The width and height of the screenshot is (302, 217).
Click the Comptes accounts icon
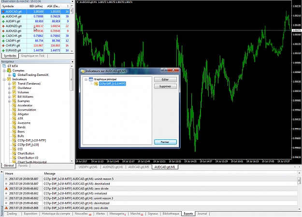[9, 71]
